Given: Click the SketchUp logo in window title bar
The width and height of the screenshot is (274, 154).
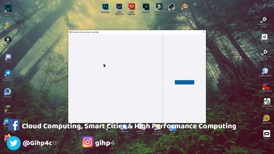Looking at the screenshot, I should point(70,32).
